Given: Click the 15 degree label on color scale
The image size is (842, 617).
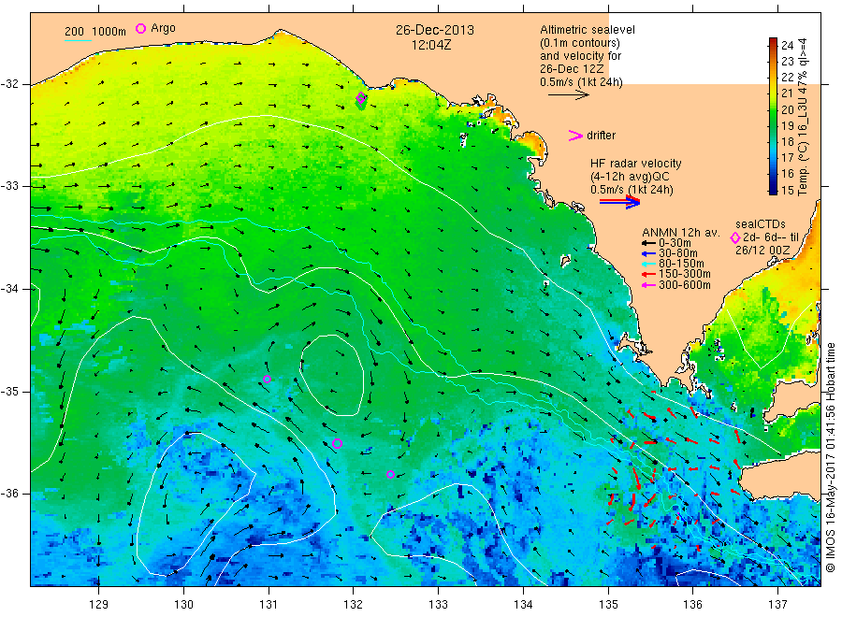Looking at the screenshot, I should [787, 190].
